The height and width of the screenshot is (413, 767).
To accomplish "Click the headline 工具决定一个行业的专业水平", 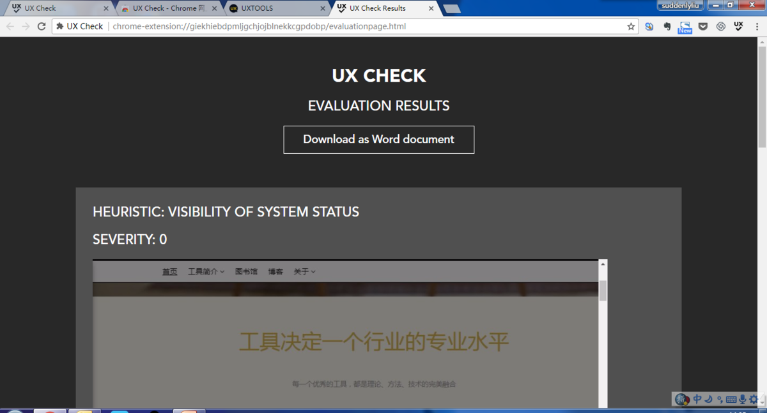I will coord(374,342).
